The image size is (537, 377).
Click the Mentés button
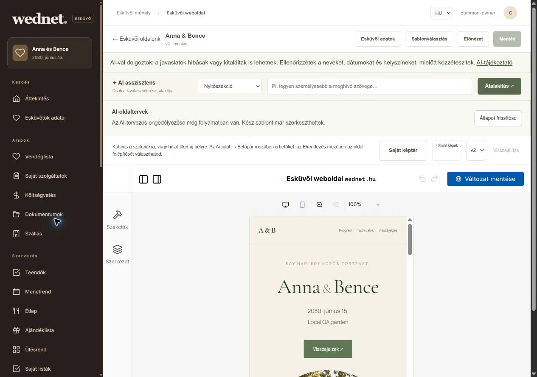(x=507, y=39)
